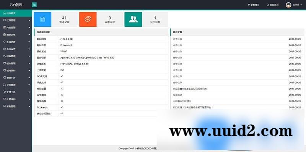Click the check mark beside fsockopen
Viewport: 306px width, 152px height.
(x=62, y=107)
